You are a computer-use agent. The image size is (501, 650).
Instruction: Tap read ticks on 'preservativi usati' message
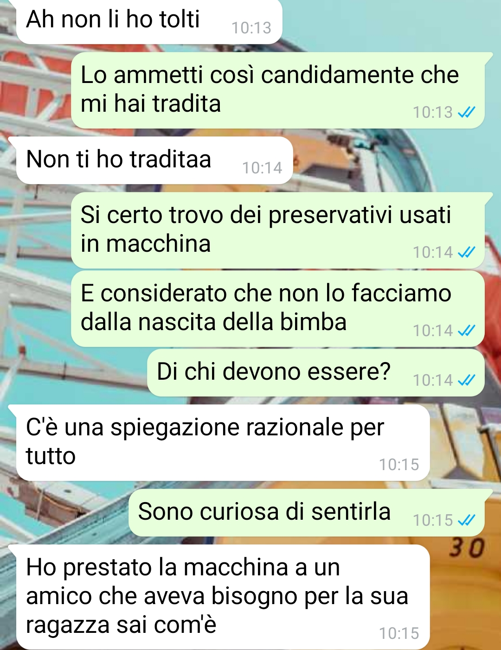466,252
